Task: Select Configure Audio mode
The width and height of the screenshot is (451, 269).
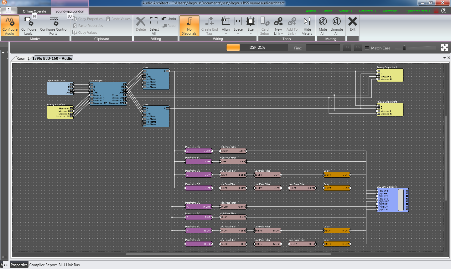Action: 10,26
